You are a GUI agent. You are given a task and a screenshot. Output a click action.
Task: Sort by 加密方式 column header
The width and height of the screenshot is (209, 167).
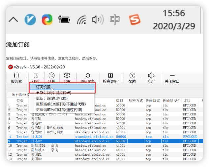click(x=136, y=101)
